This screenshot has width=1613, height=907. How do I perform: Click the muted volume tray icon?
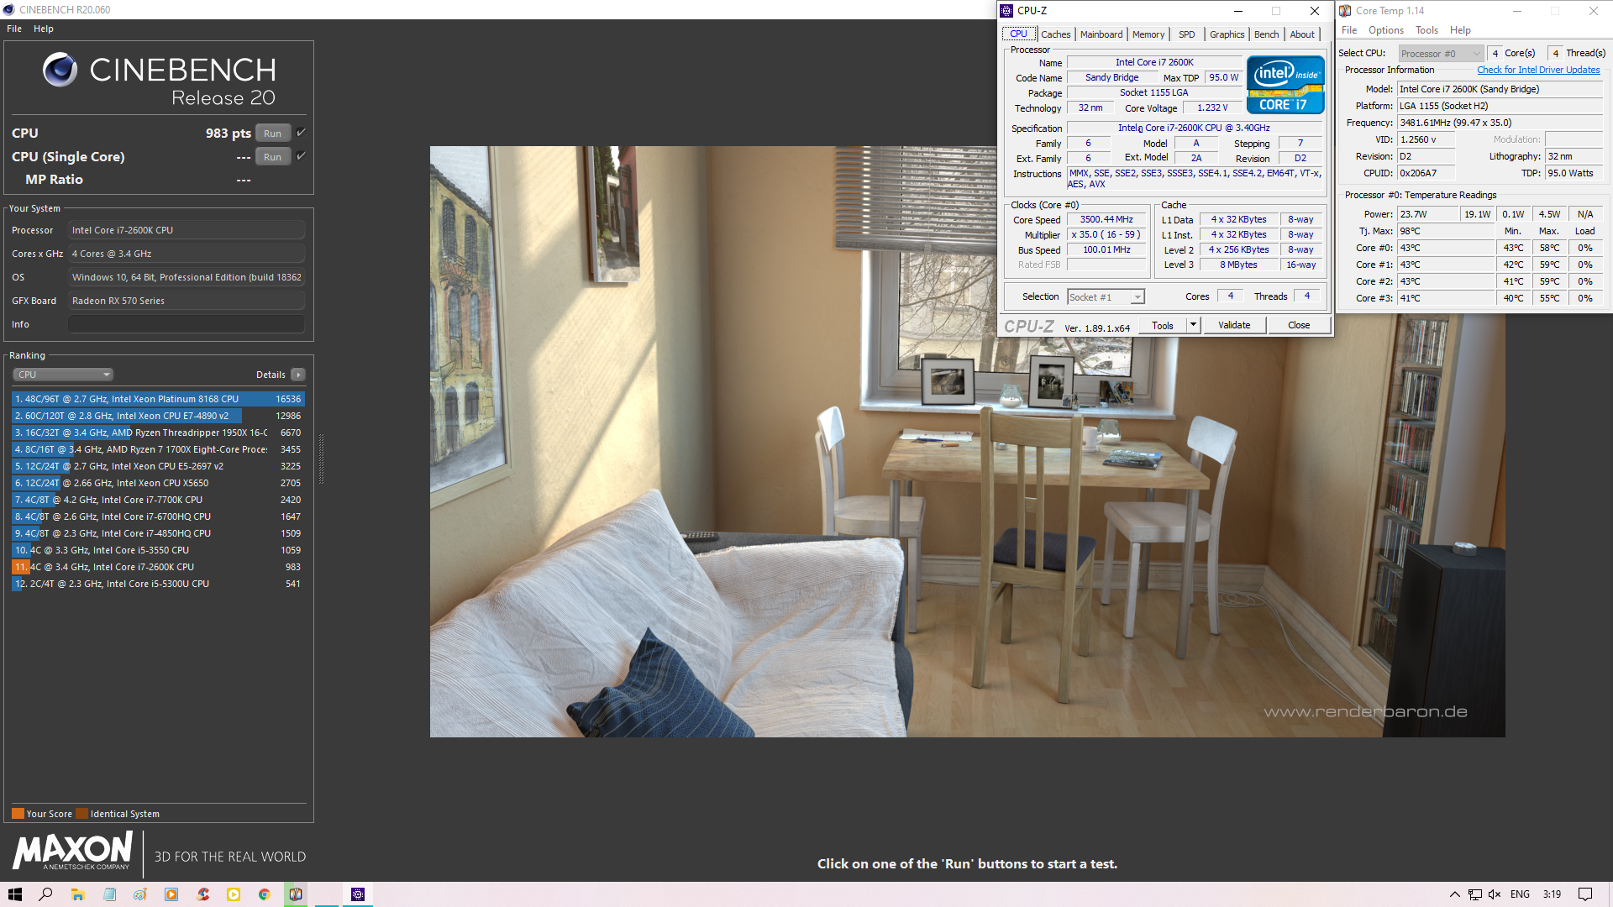pyautogui.click(x=1495, y=894)
